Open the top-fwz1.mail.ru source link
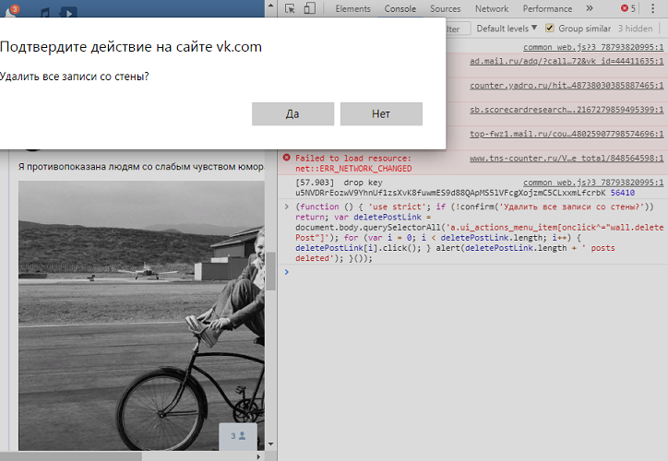 point(567,134)
